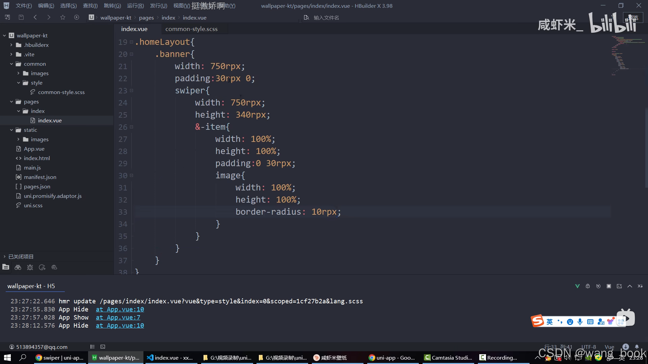
Task: Click the UTF-8 encoding in status bar
Action: (589, 347)
